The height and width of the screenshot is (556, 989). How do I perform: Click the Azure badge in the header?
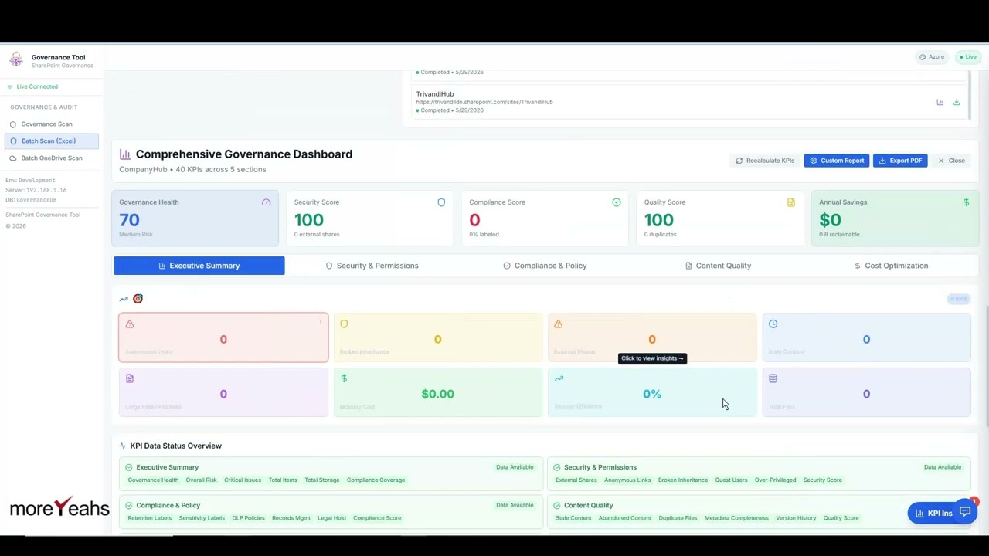coord(932,57)
